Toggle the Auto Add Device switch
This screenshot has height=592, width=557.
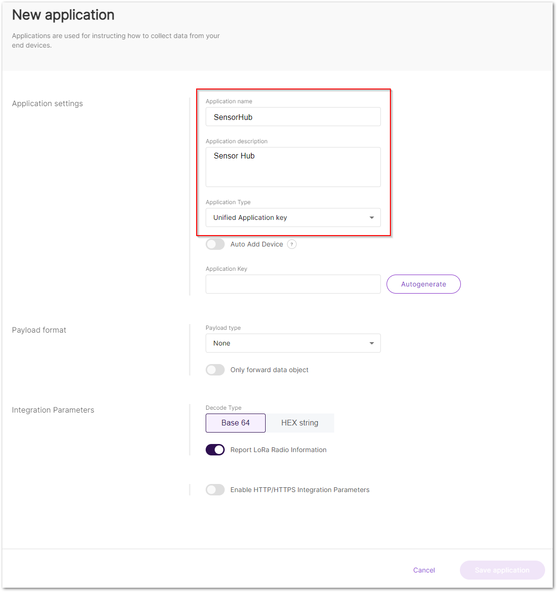click(x=215, y=244)
